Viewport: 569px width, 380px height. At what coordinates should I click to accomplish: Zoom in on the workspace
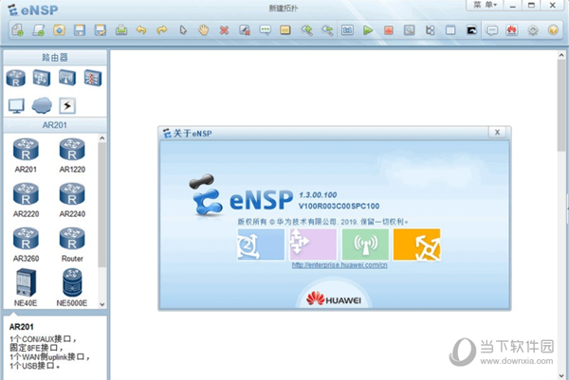pos(306,29)
